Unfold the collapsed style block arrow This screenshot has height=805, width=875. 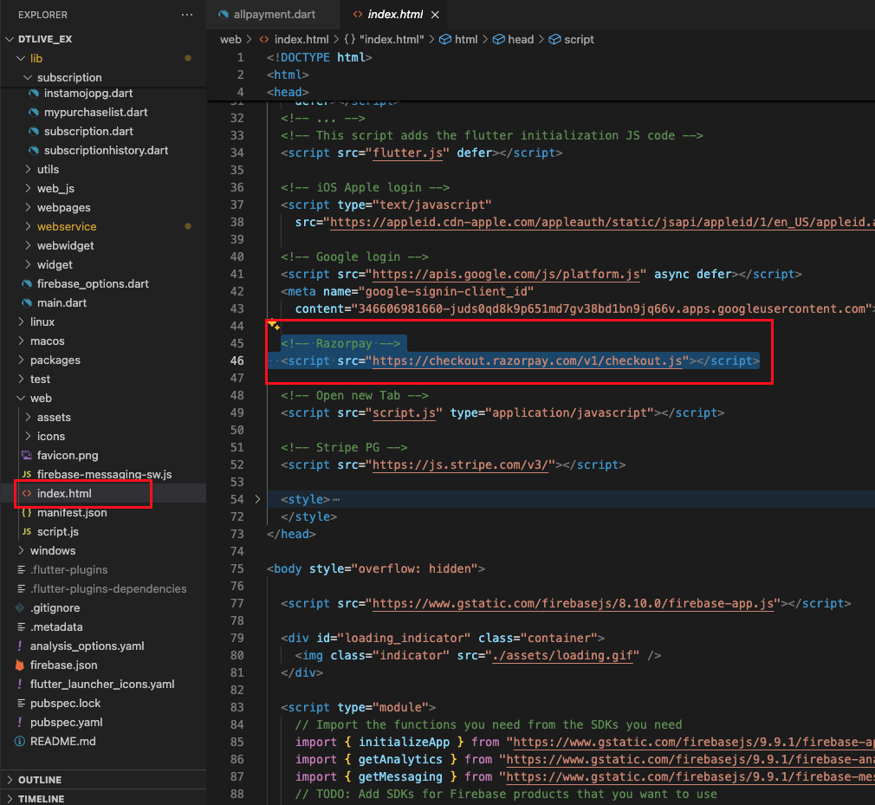click(257, 499)
